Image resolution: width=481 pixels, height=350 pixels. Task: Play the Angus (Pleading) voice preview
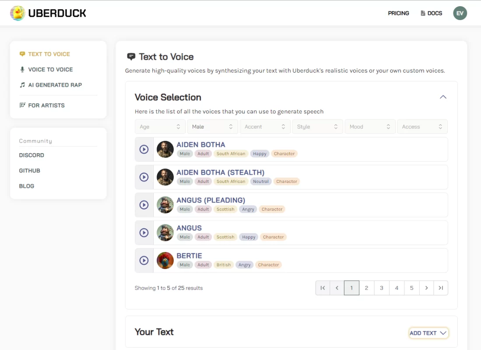[x=144, y=205]
